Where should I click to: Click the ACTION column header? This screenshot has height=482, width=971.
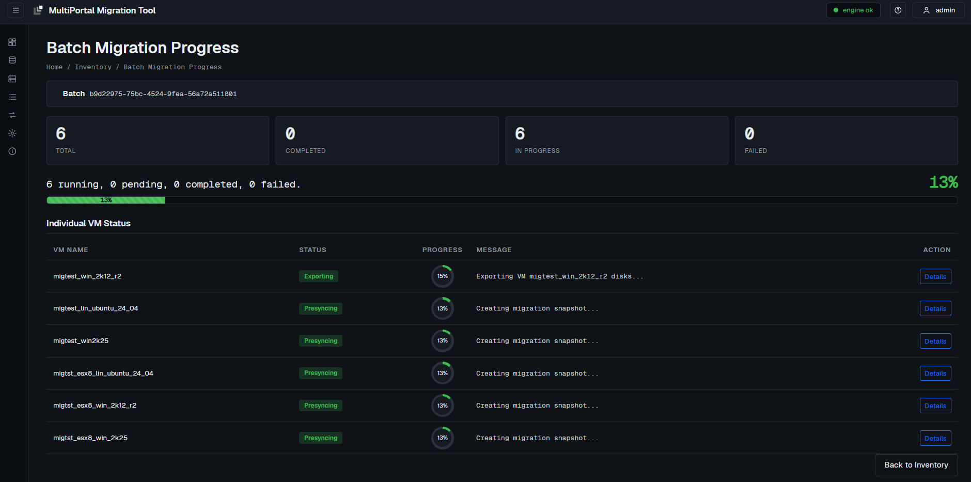tap(937, 250)
